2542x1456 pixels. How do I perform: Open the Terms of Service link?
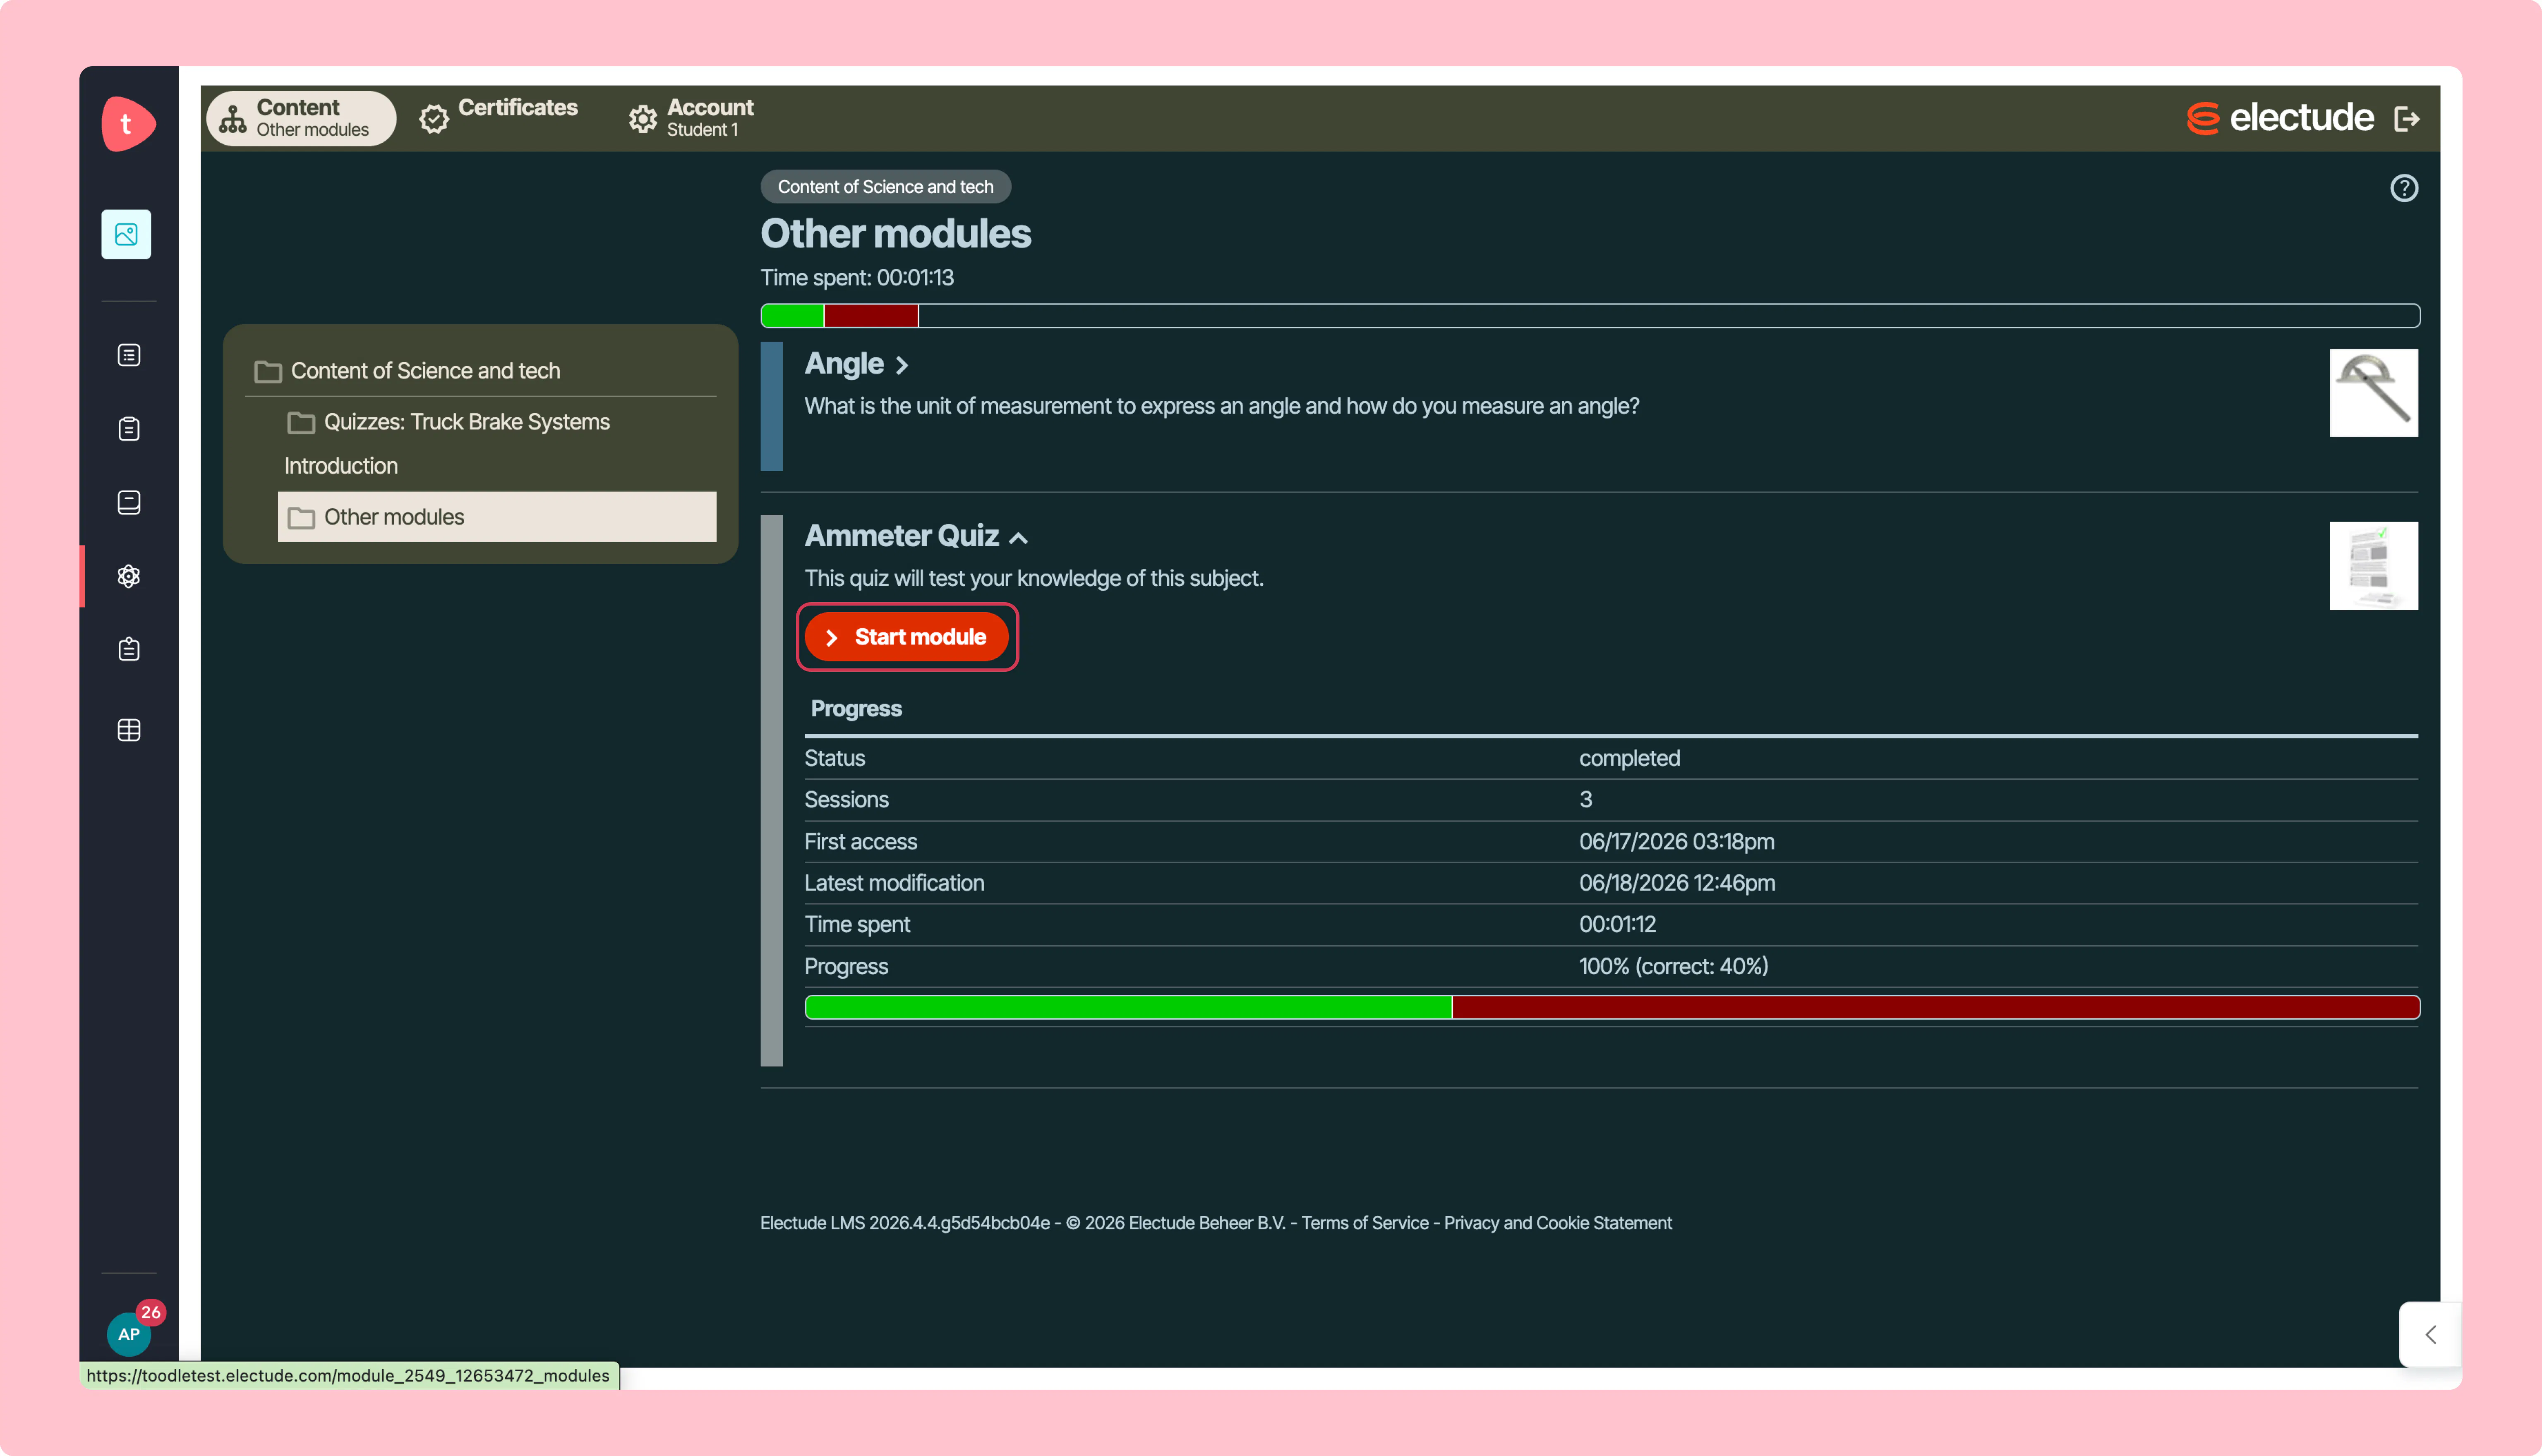point(1365,1223)
